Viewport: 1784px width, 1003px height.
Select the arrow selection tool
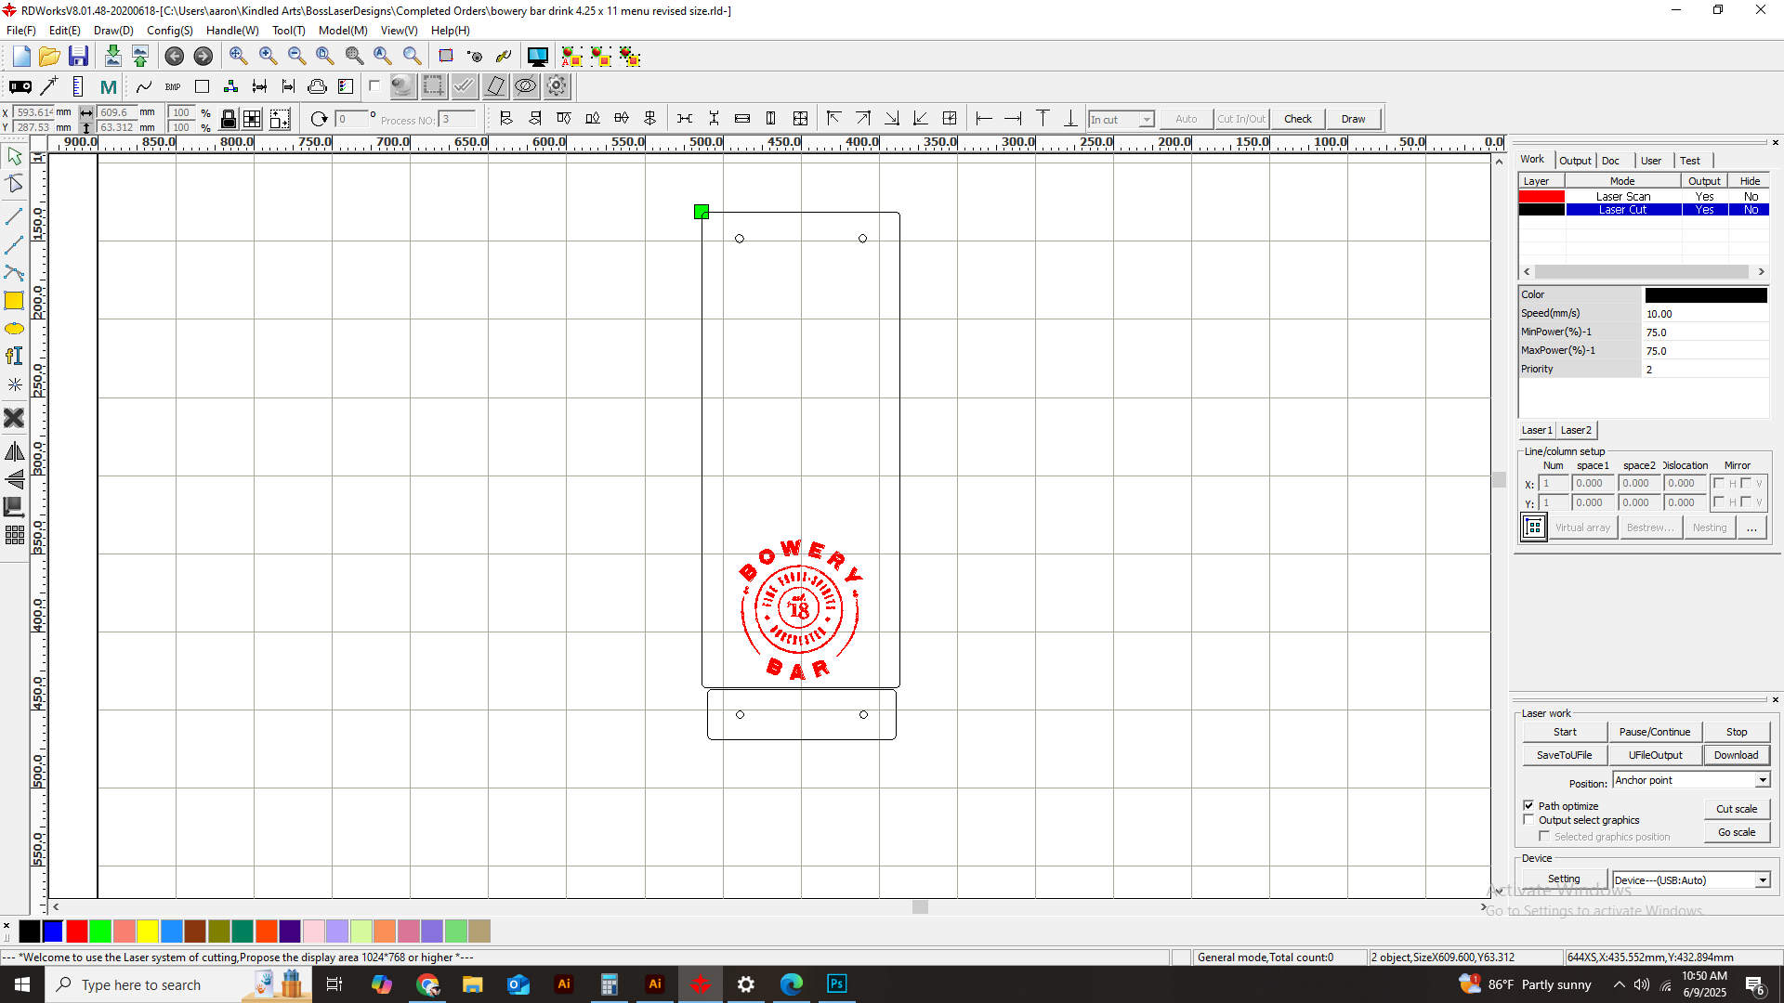pos(14,156)
